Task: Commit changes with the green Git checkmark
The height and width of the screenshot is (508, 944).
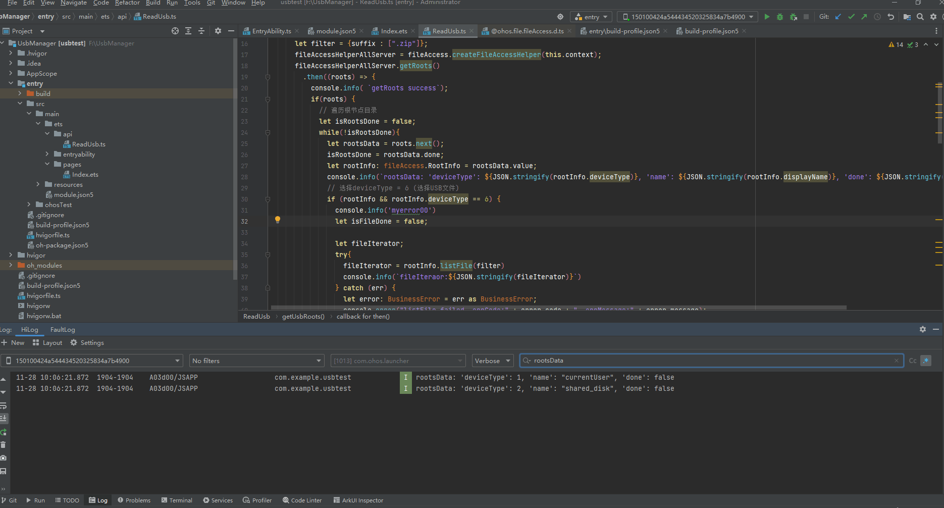Action: point(851,17)
